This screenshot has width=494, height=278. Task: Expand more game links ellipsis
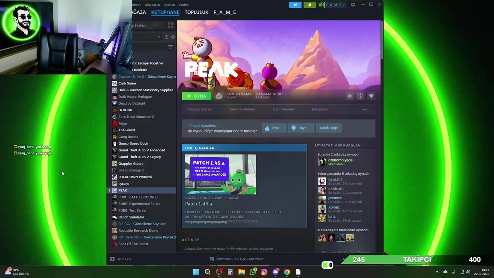[364, 110]
